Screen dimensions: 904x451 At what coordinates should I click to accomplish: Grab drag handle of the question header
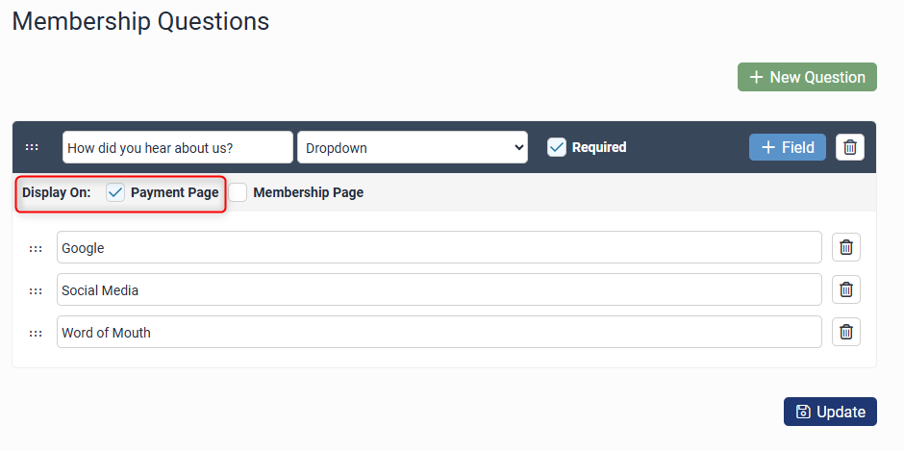[x=32, y=147]
